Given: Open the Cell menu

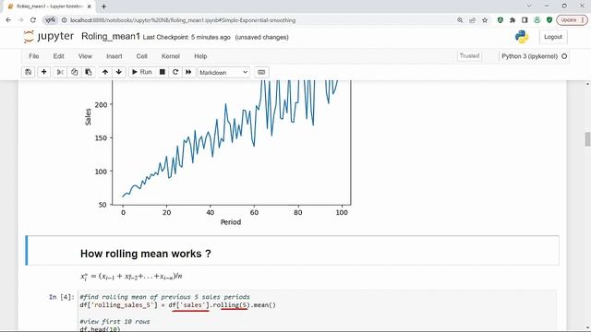Looking at the screenshot, I should pos(141,56).
